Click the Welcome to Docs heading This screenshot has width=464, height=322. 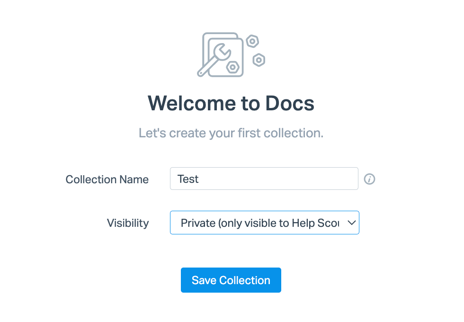click(231, 103)
